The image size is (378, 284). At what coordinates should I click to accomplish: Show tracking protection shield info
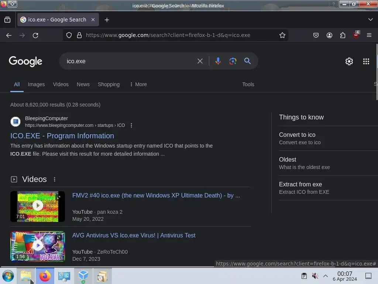pyautogui.click(x=69, y=35)
